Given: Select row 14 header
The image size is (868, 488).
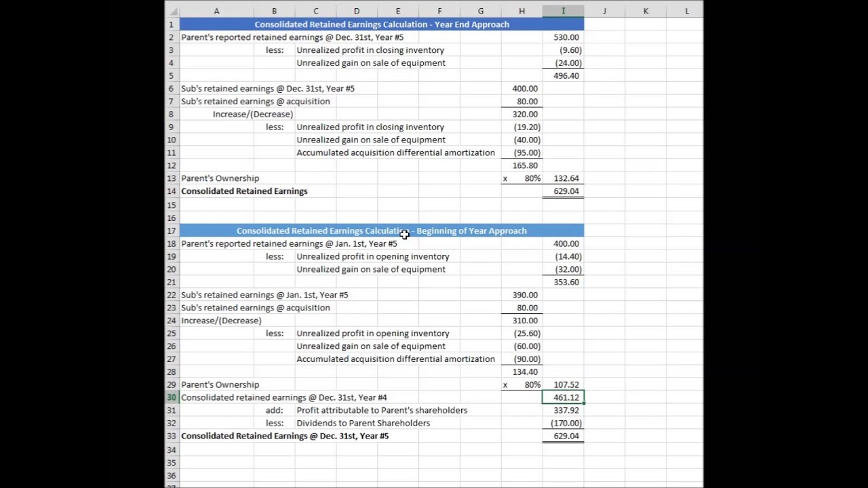Looking at the screenshot, I should pos(172,191).
